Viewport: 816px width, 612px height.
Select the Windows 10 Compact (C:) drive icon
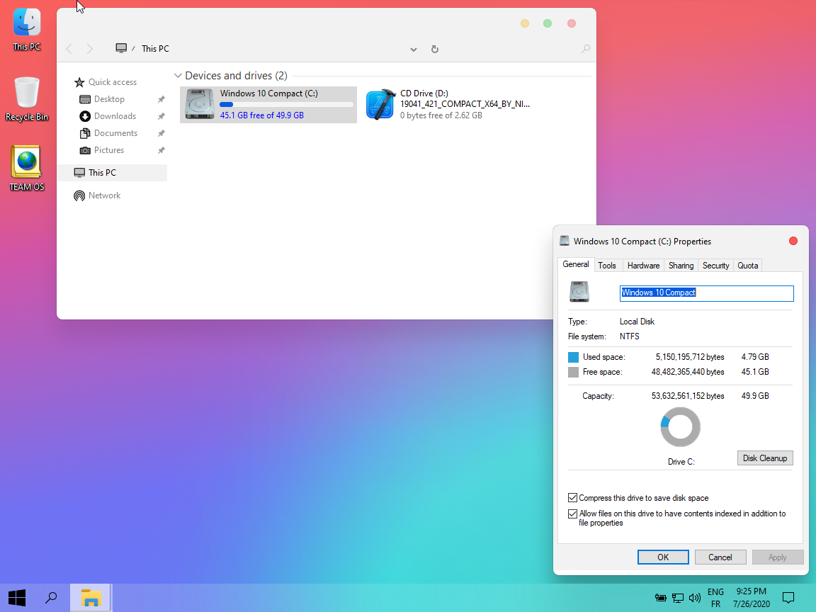199,104
